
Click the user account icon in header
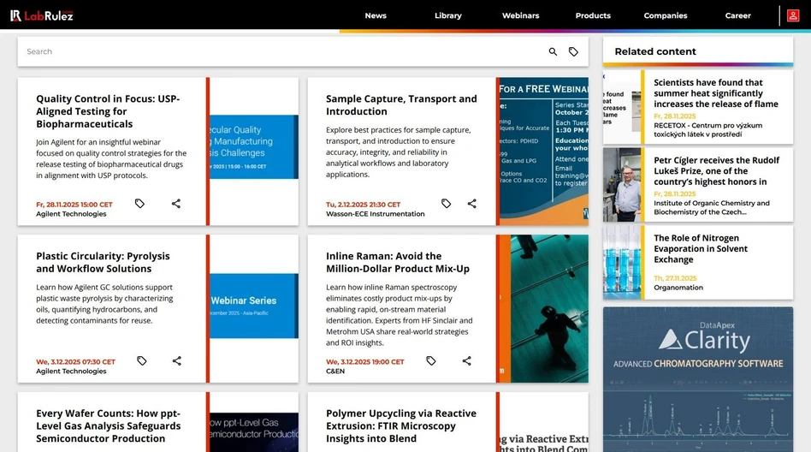[793, 15]
